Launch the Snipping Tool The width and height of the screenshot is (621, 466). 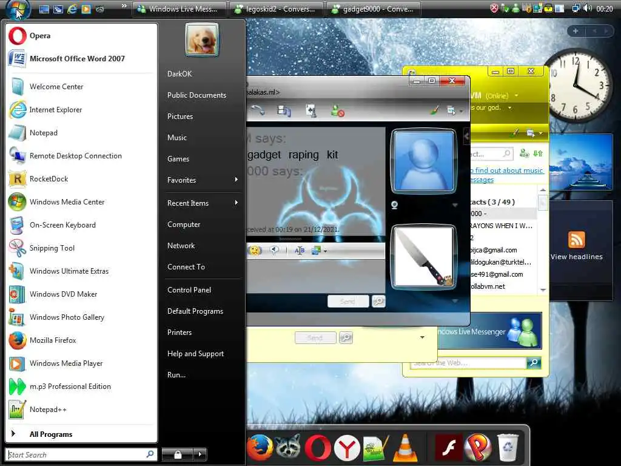pos(81,248)
